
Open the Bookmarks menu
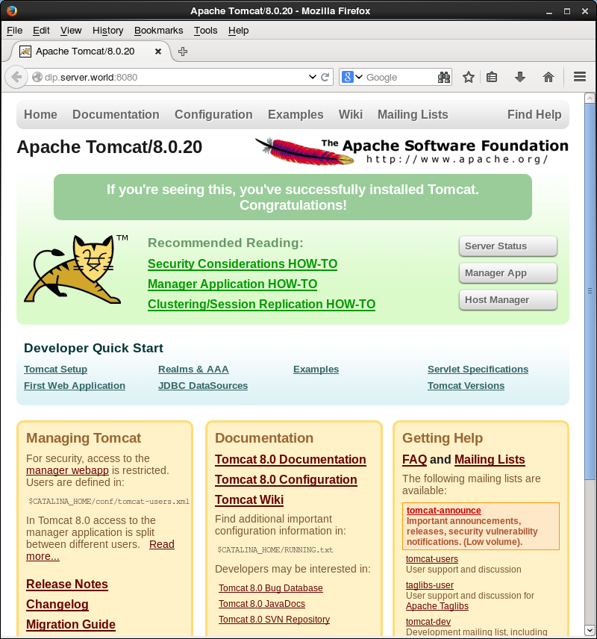tap(158, 31)
